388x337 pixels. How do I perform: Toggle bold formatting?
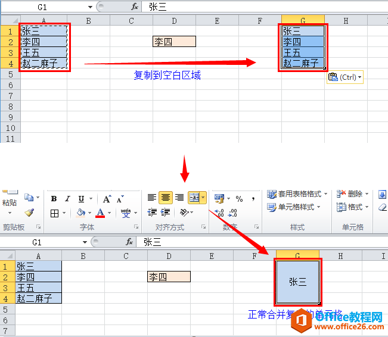54,198
